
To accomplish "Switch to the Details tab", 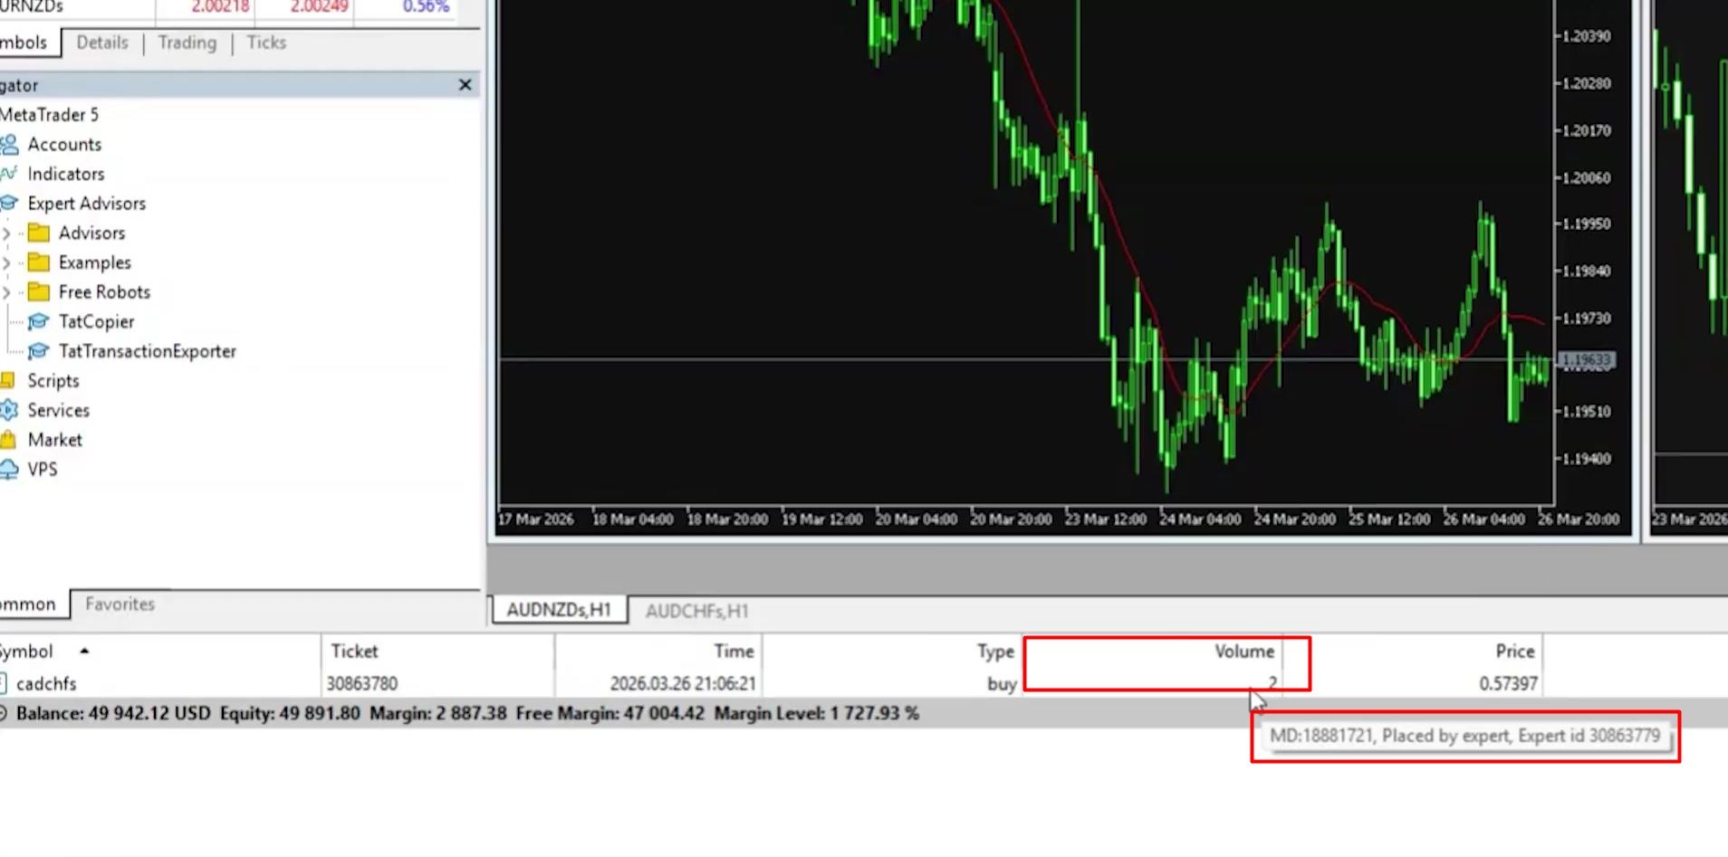I will (102, 43).
